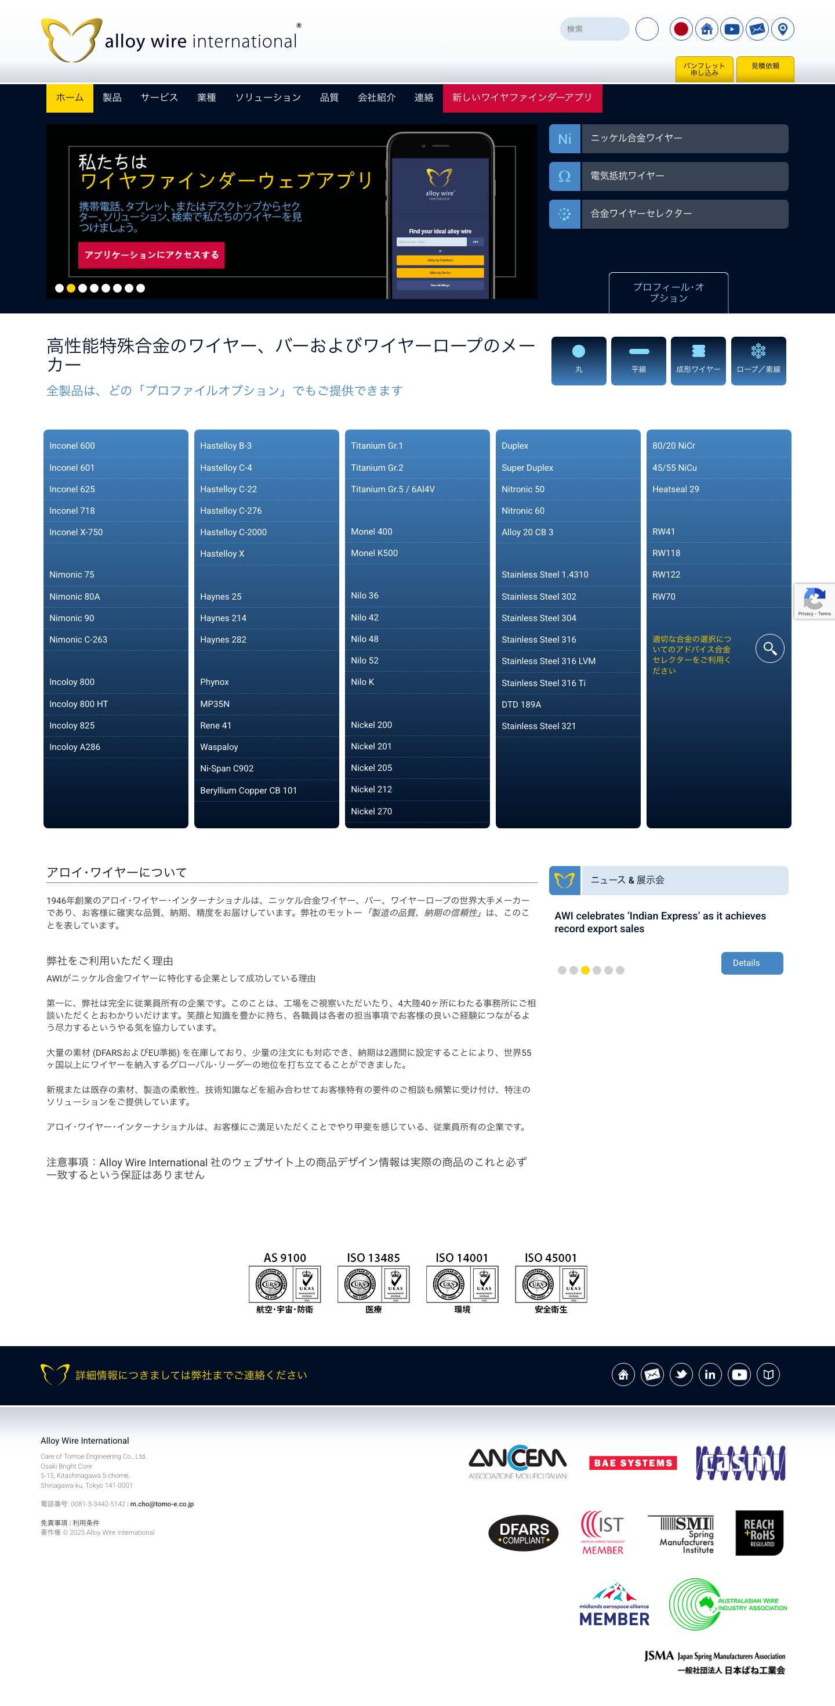Select the highlighted yellow news carousel dot

pos(585,970)
